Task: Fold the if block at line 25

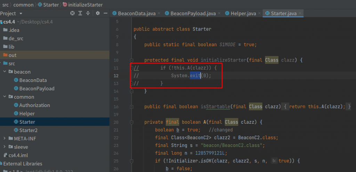Action: click(131, 161)
